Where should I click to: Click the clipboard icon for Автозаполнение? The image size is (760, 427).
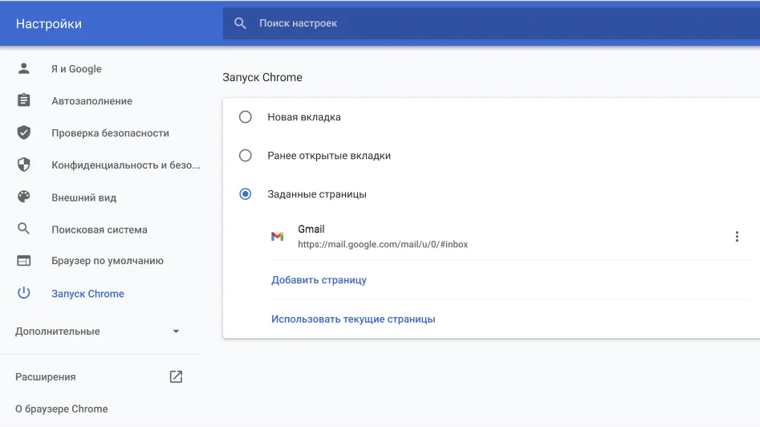click(x=24, y=101)
